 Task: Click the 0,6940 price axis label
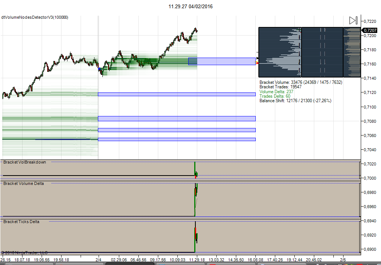370,220
